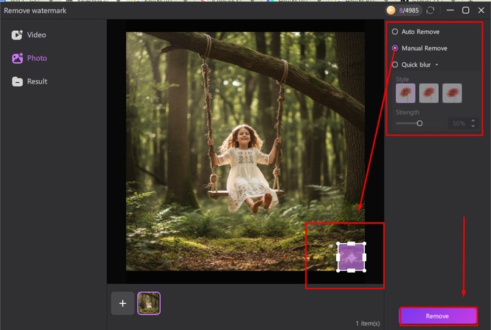Screen dimensions: 491x330
Task: Click the purple watermark selection box
Action: pos(351,257)
